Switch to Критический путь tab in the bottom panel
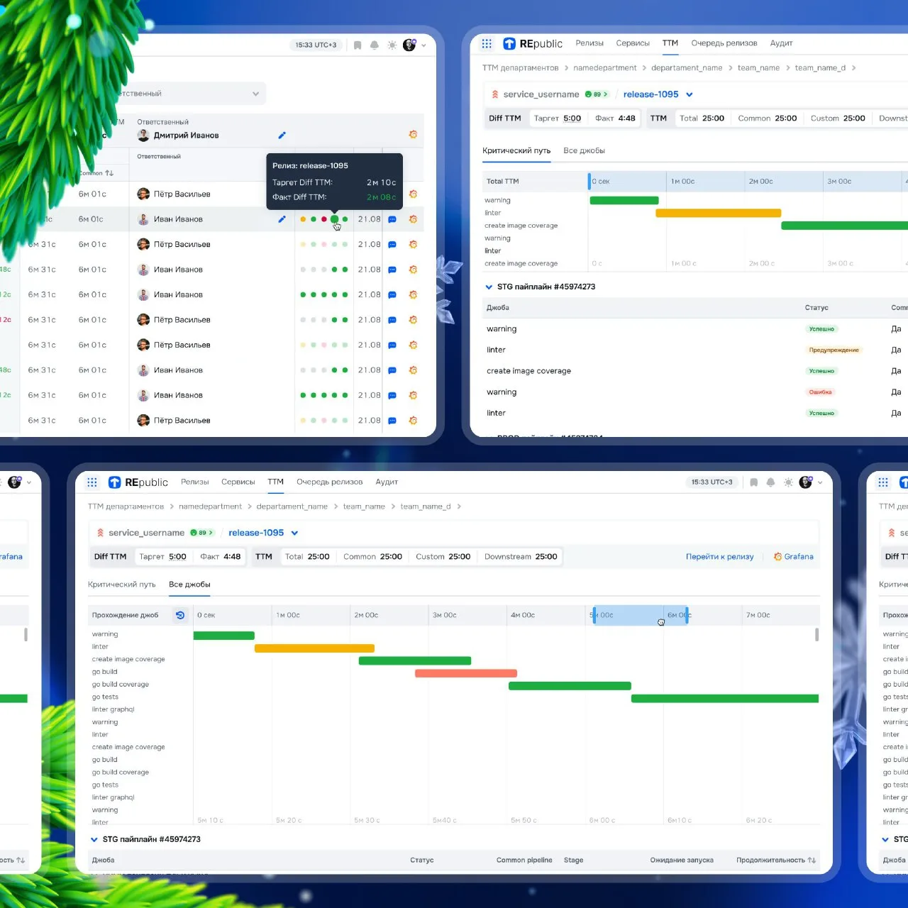Viewport: 908px width, 908px height. click(x=121, y=585)
